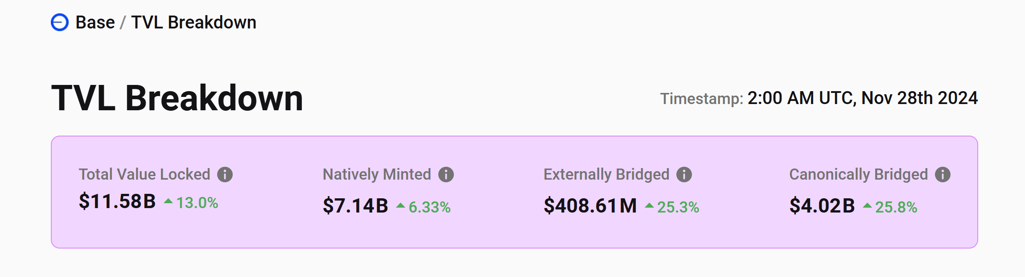Open the Canonically Bridged info icon
This screenshot has height=277, width=1025.
pos(943,174)
